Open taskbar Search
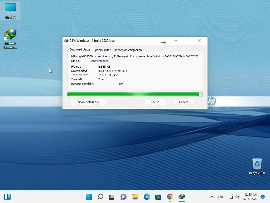The image size is (270, 203). (100, 197)
